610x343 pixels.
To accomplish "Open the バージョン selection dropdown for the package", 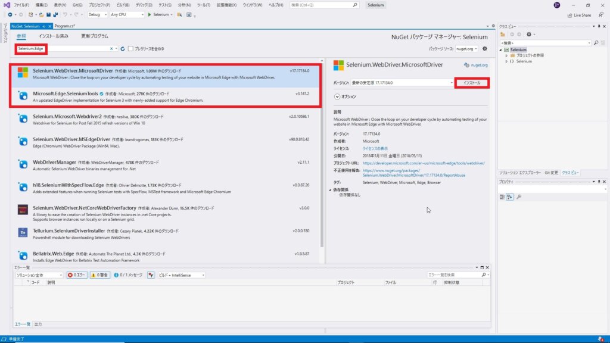I will tap(451, 82).
